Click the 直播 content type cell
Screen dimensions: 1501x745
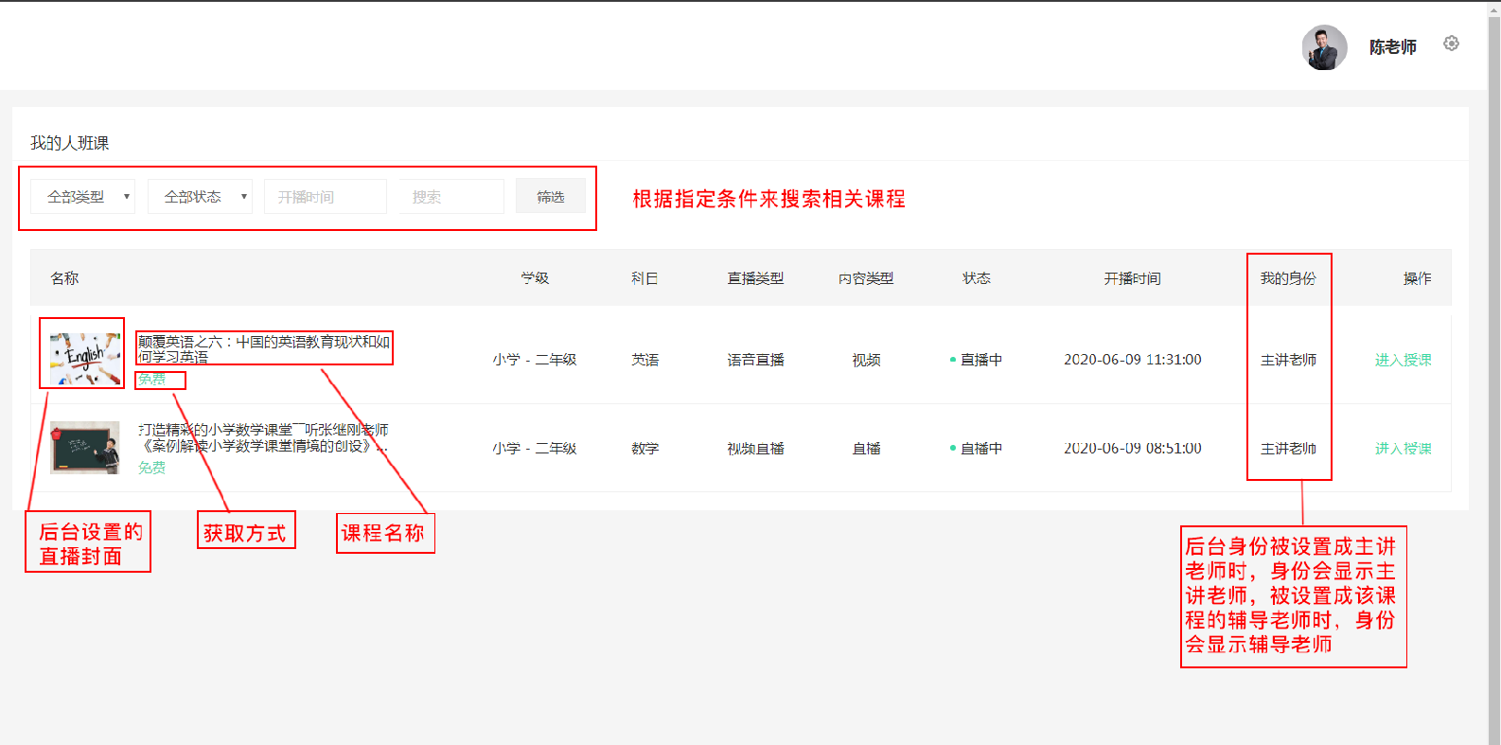click(x=866, y=449)
